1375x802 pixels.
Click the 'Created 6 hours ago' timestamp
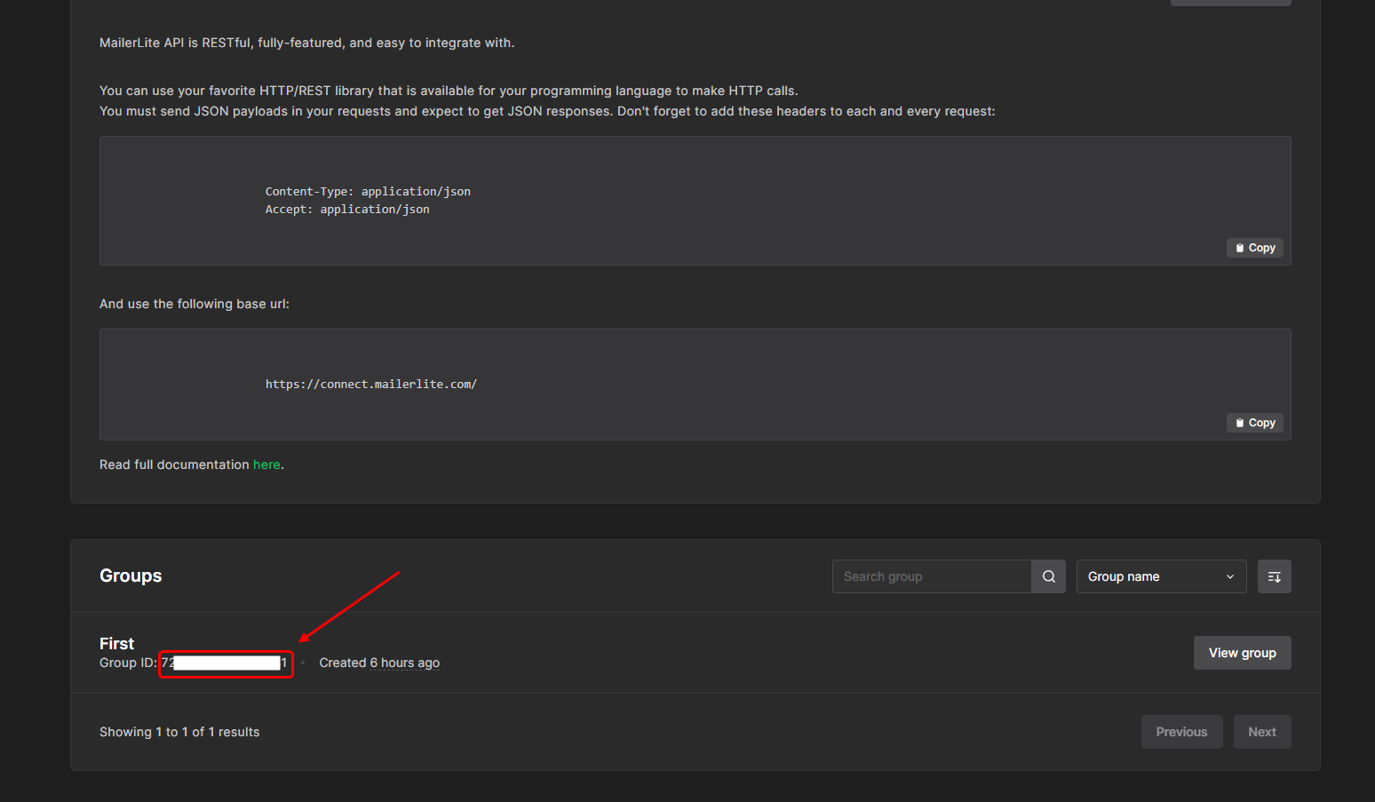point(379,663)
